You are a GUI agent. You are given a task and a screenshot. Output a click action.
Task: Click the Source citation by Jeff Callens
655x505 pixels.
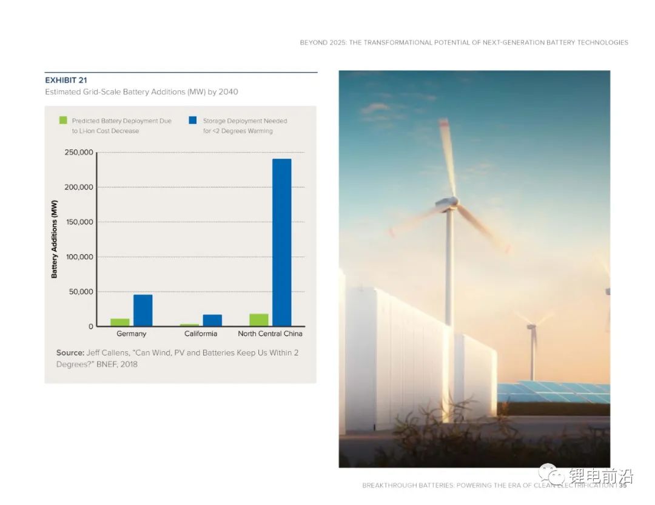pos(177,358)
